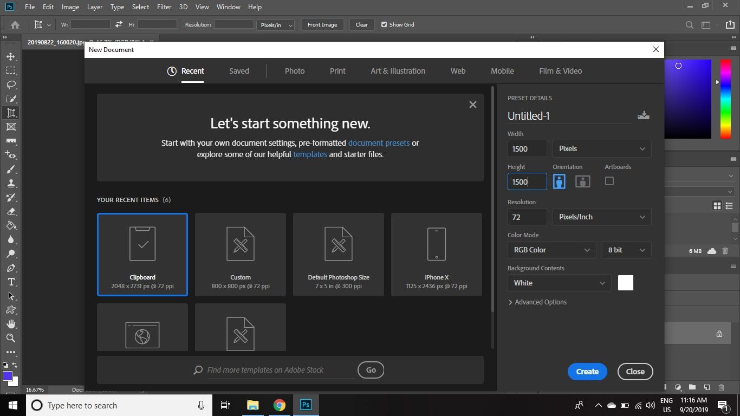This screenshot has height=416, width=740.
Task: Select the Rectangular Marquee tool
Action: (11, 70)
